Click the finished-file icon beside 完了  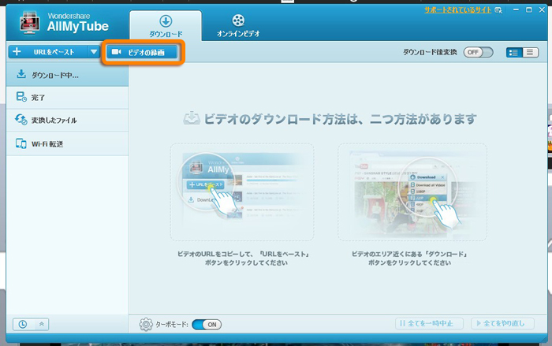(21, 97)
